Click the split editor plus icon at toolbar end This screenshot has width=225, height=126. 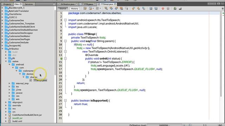223,8
